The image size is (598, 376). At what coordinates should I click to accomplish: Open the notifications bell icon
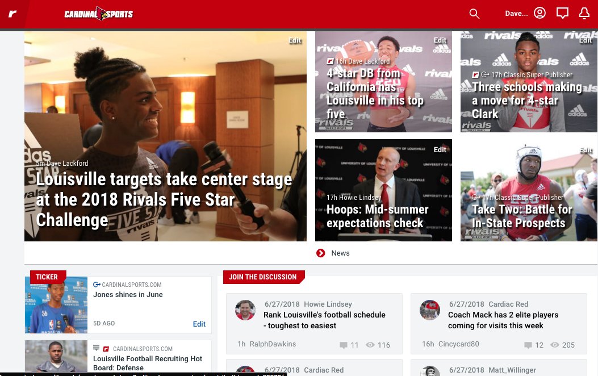click(x=584, y=13)
